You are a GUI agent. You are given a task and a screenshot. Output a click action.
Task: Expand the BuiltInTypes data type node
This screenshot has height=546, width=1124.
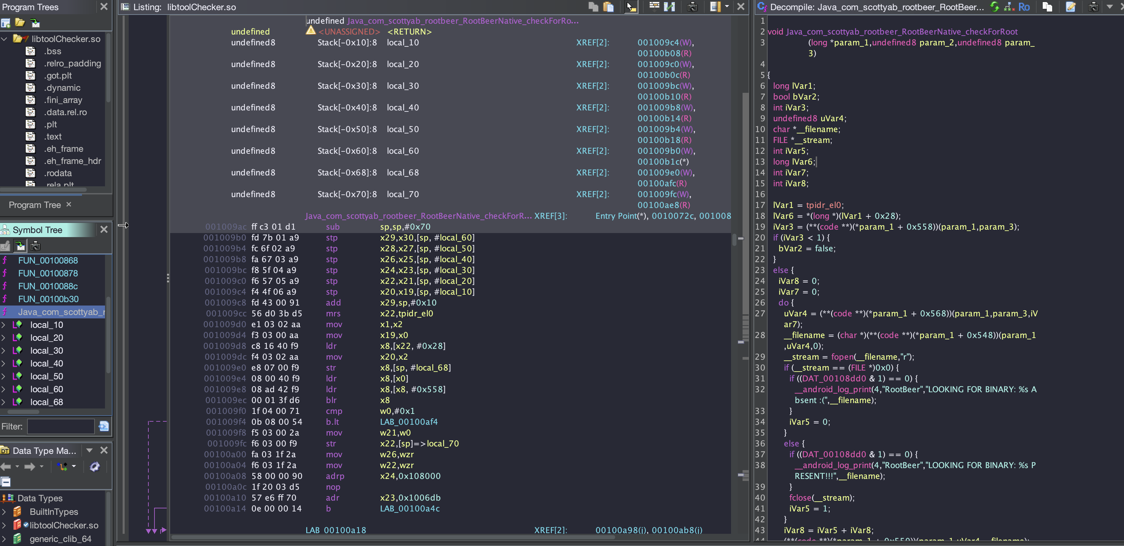tap(3, 511)
